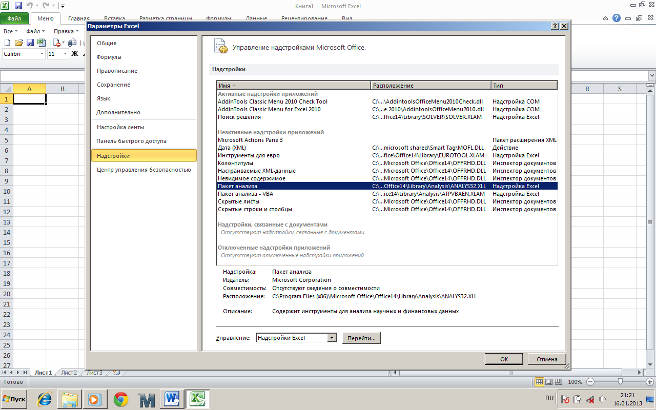656x410 pixels.
Task: Click the Redo arrow in the title bar
Action: point(46,6)
